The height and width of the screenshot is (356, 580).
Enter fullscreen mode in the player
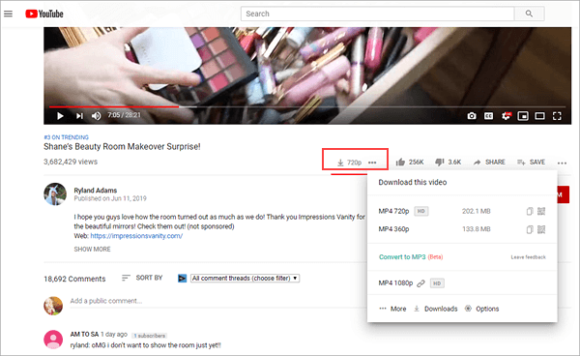point(557,116)
